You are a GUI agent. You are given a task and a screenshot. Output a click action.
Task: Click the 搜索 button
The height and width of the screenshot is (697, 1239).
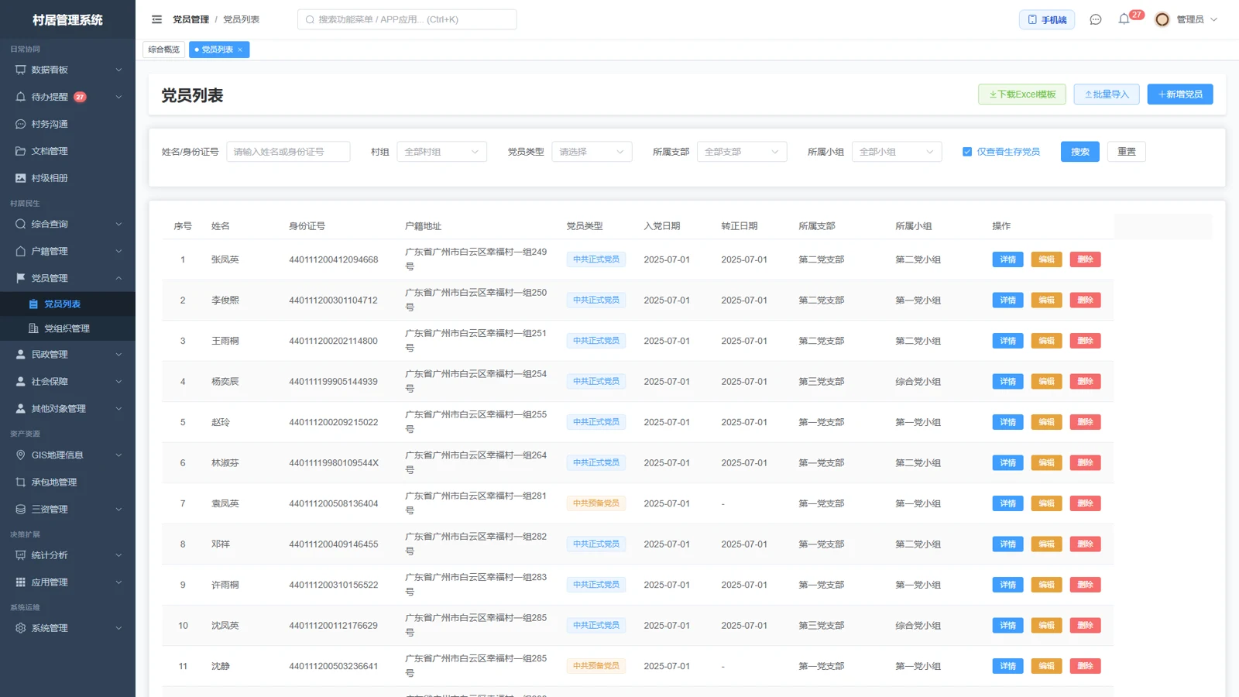(1079, 152)
